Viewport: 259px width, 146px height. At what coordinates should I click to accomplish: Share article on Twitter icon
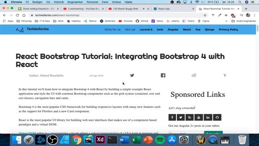coord(132,75)
